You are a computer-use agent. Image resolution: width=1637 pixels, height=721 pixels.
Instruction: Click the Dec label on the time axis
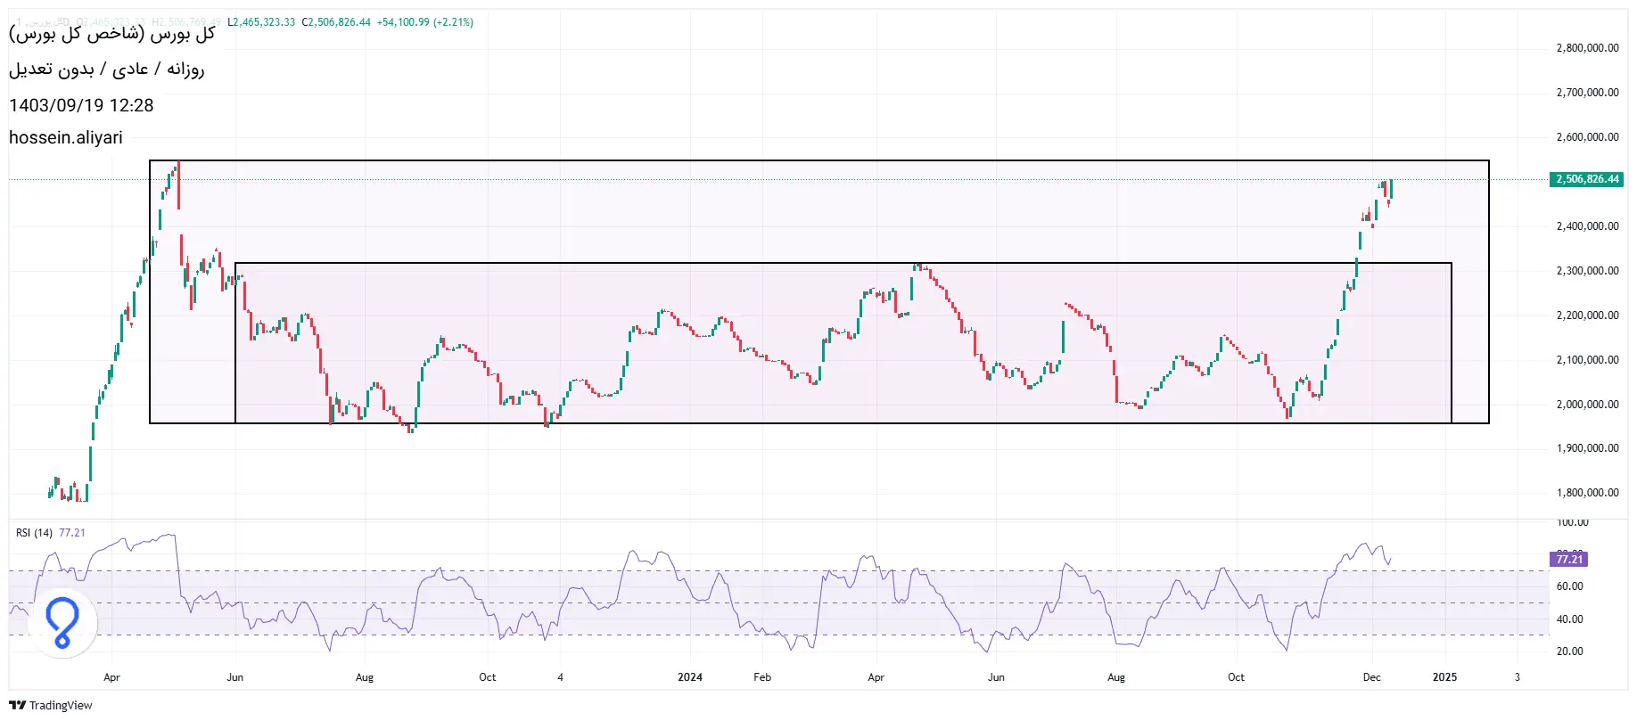click(1372, 677)
